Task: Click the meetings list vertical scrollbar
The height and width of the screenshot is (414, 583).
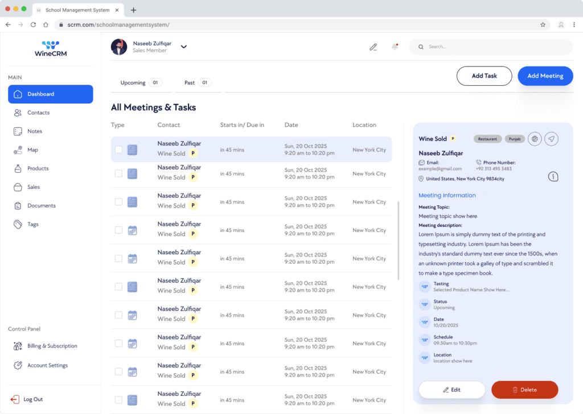Action: [399, 239]
